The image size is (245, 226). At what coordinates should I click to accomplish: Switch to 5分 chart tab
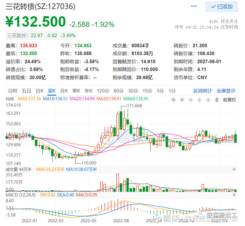point(160,91)
